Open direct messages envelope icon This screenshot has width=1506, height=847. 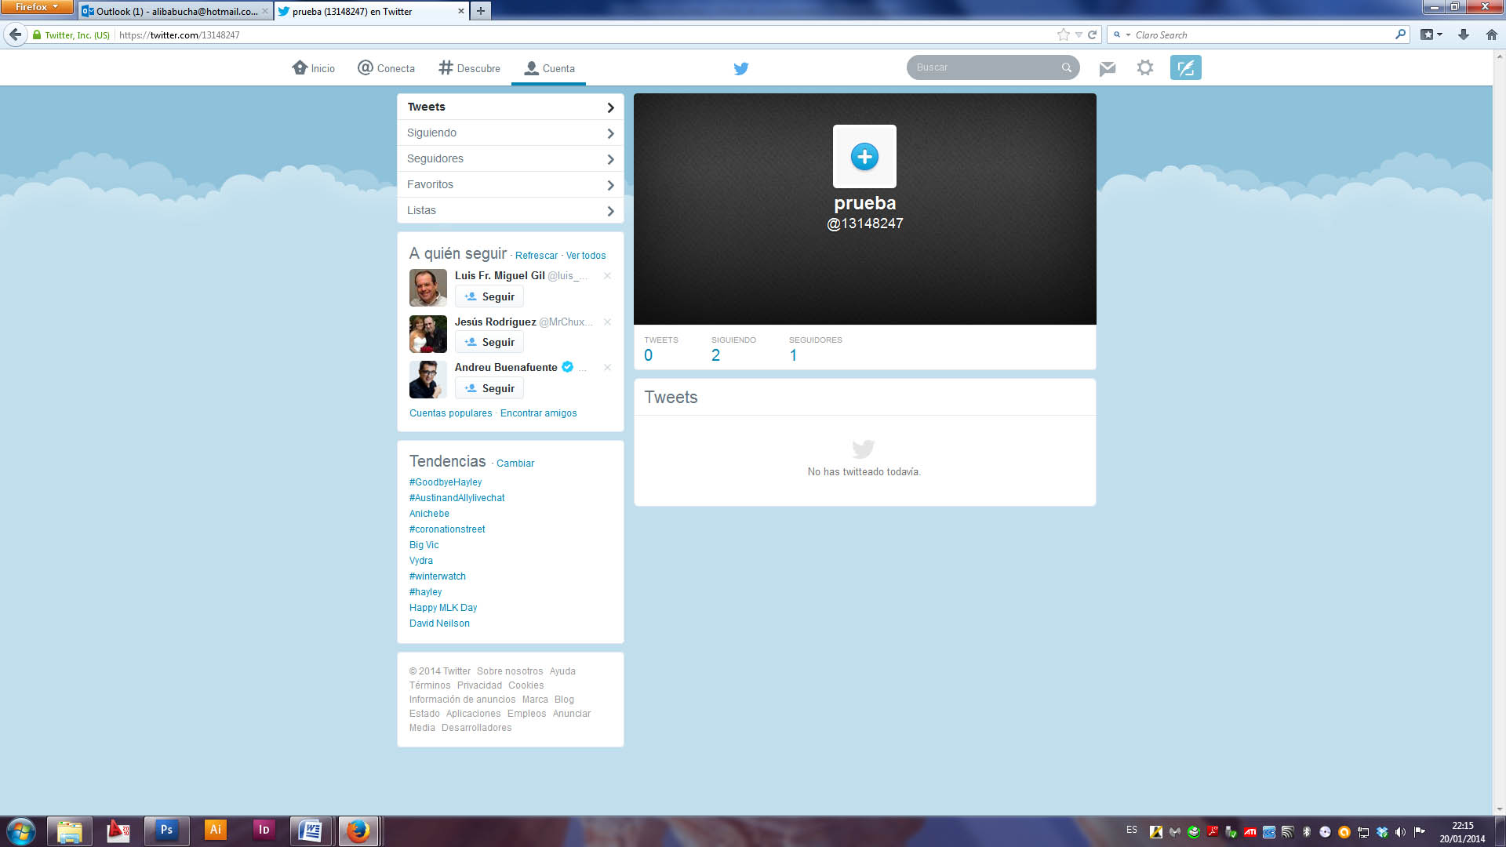point(1107,68)
